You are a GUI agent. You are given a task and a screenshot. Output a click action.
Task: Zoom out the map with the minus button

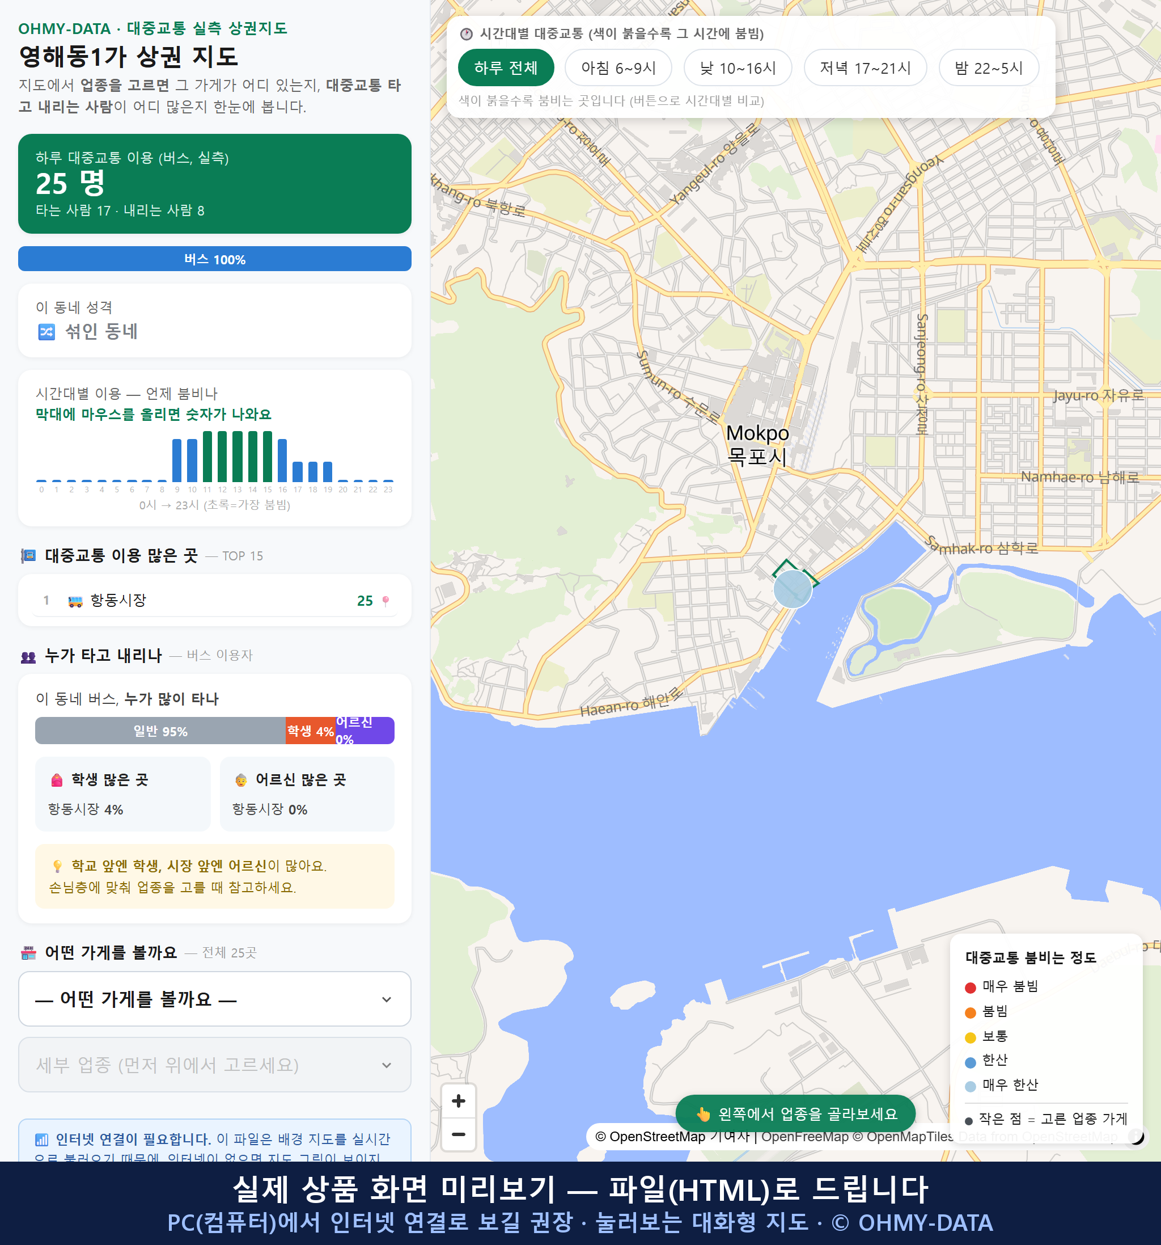(458, 1134)
